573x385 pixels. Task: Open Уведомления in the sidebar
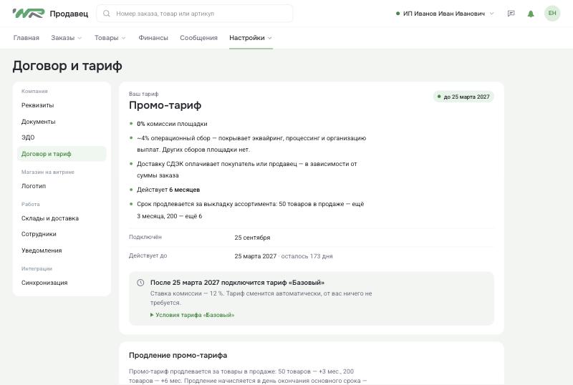62,250
